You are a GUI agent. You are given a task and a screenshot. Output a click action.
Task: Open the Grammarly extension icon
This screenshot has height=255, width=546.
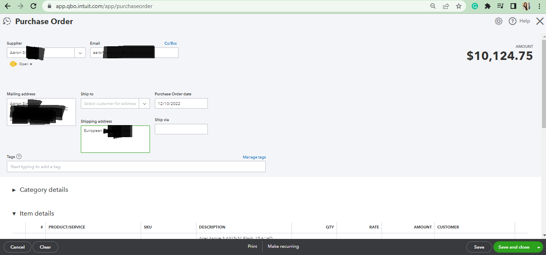475,6
